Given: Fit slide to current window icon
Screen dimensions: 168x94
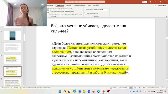Looking at the screenshot, I should click(167, 88).
